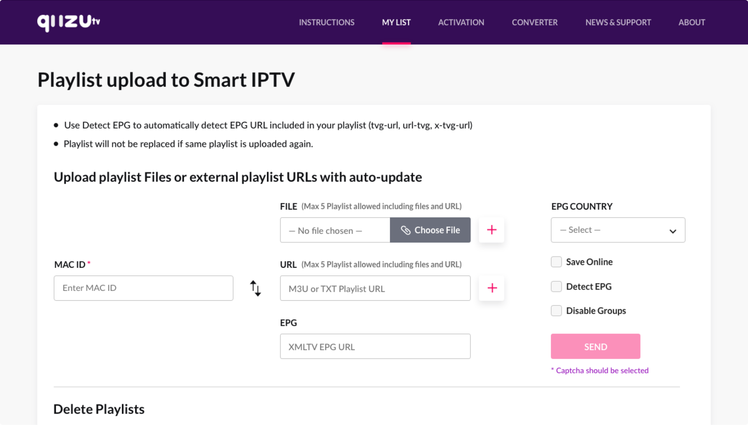Focus the Enter MAC ID field
Screen dimensions: 748x425
(143, 288)
